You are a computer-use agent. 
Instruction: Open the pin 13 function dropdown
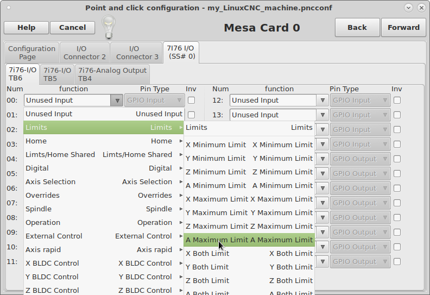point(322,115)
